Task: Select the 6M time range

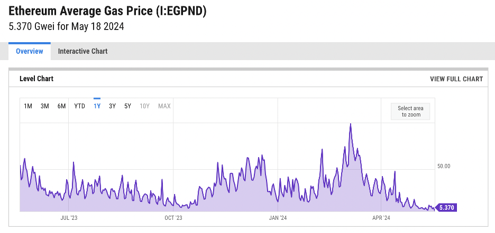Action: [x=61, y=106]
